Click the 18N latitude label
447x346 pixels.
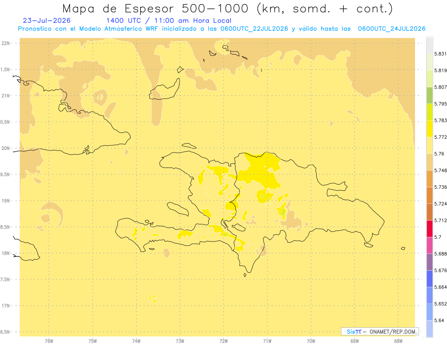click(6, 253)
